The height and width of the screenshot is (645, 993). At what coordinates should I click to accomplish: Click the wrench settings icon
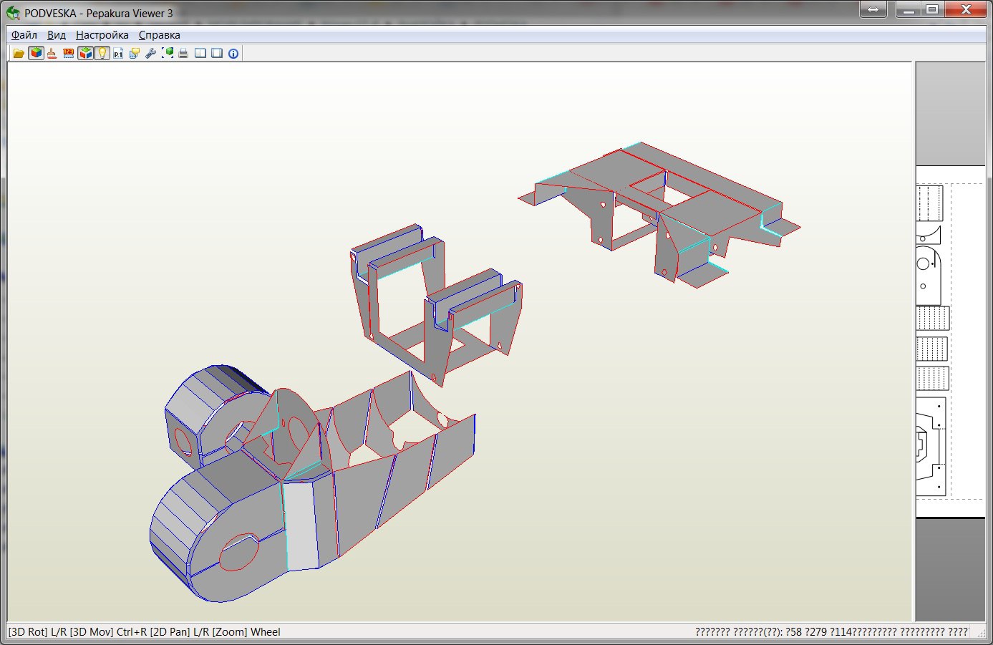(150, 53)
